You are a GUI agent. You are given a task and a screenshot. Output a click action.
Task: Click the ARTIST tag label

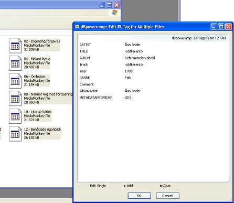tap(85, 45)
